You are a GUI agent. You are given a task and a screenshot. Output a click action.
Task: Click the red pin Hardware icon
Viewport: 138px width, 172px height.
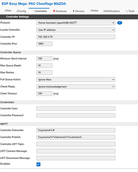pos(54,11)
